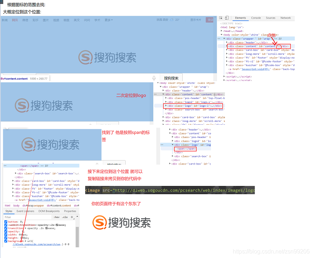Click javascript:void(0) link under Elements tab

pos(256,69)
